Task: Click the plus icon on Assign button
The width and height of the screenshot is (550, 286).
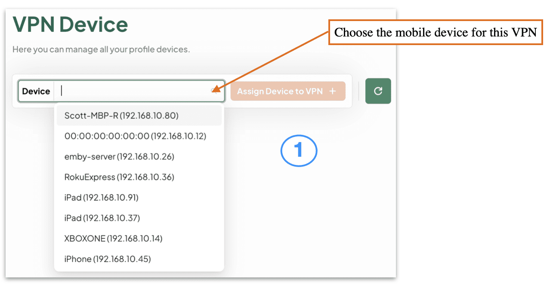Action: coord(332,91)
